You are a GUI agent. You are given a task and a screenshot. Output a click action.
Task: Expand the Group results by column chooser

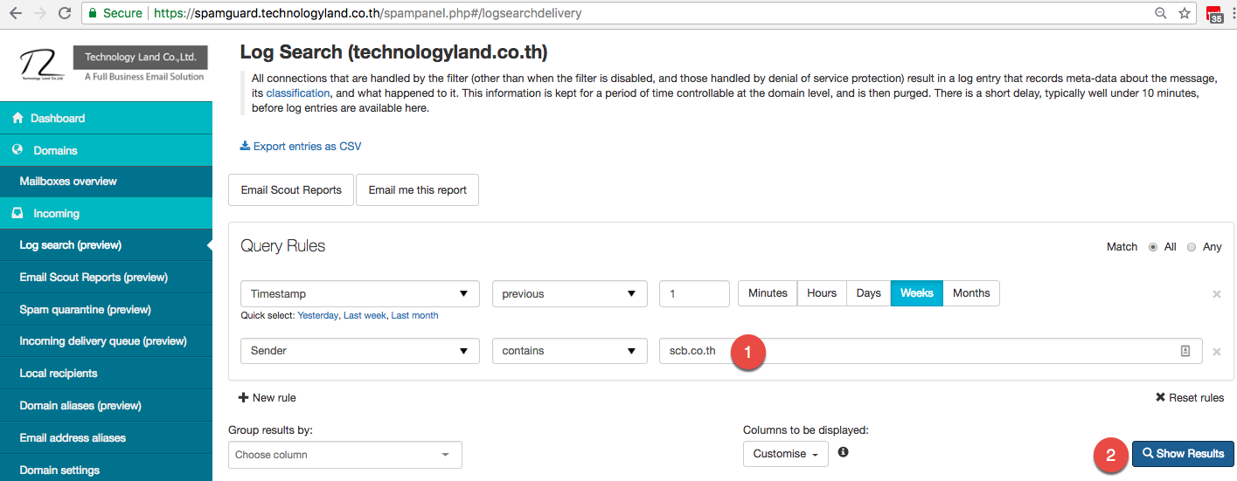coord(344,455)
